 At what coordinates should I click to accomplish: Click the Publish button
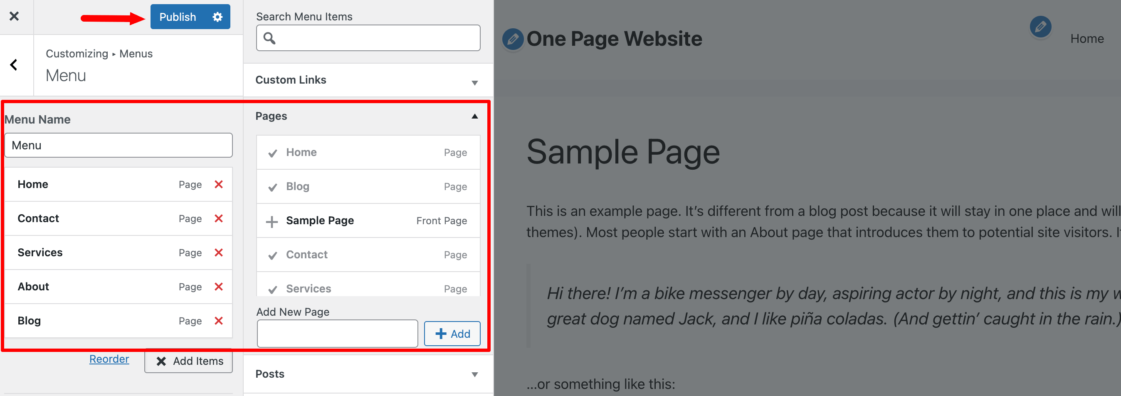[x=178, y=17]
